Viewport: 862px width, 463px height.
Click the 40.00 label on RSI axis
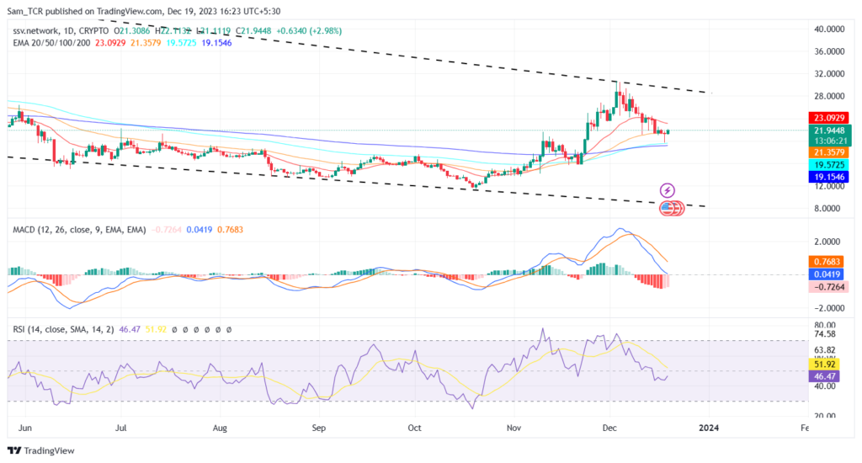coord(825,386)
